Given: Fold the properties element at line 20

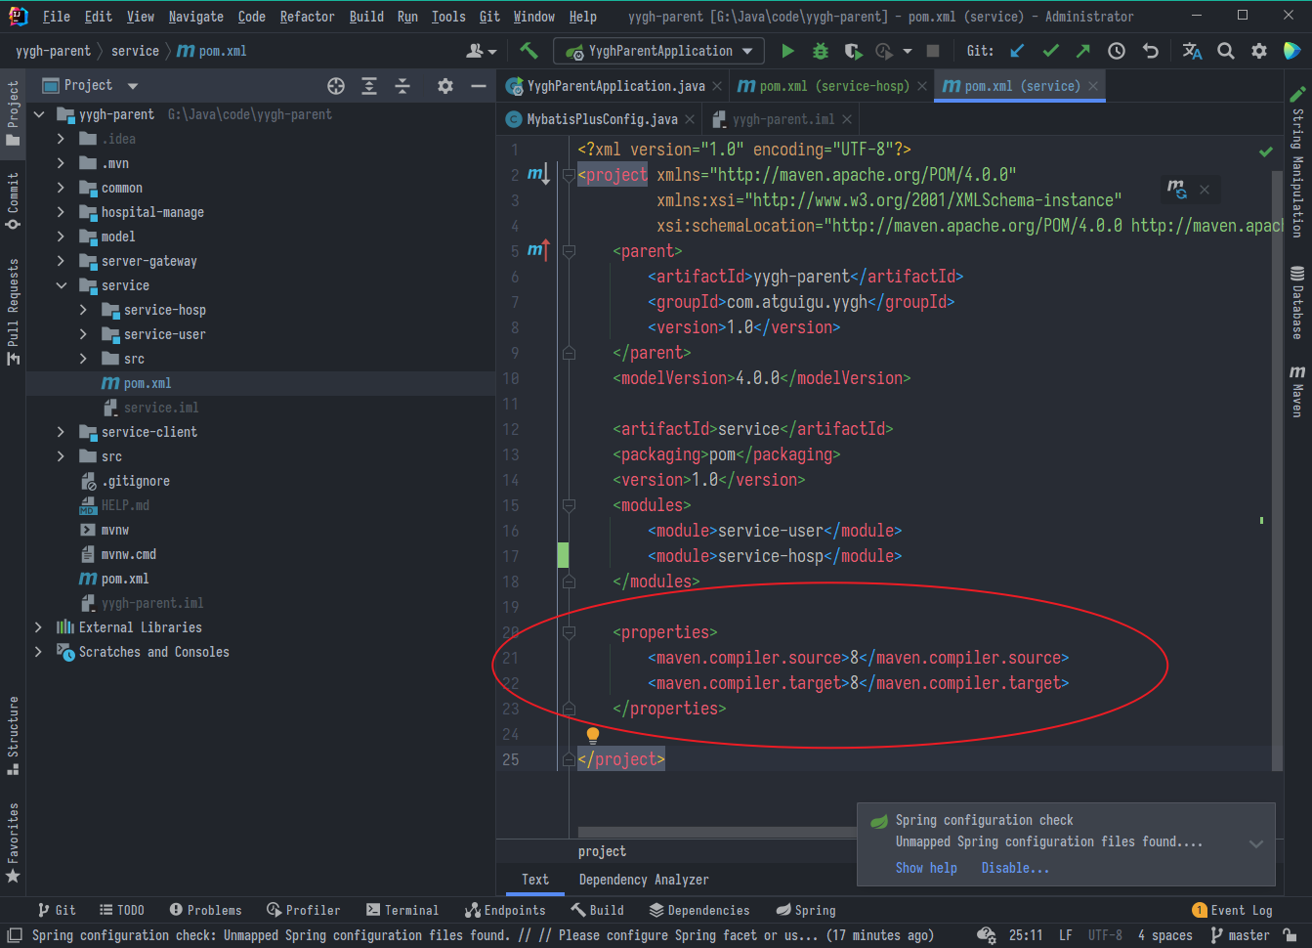Looking at the screenshot, I should pyautogui.click(x=569, y=632).
